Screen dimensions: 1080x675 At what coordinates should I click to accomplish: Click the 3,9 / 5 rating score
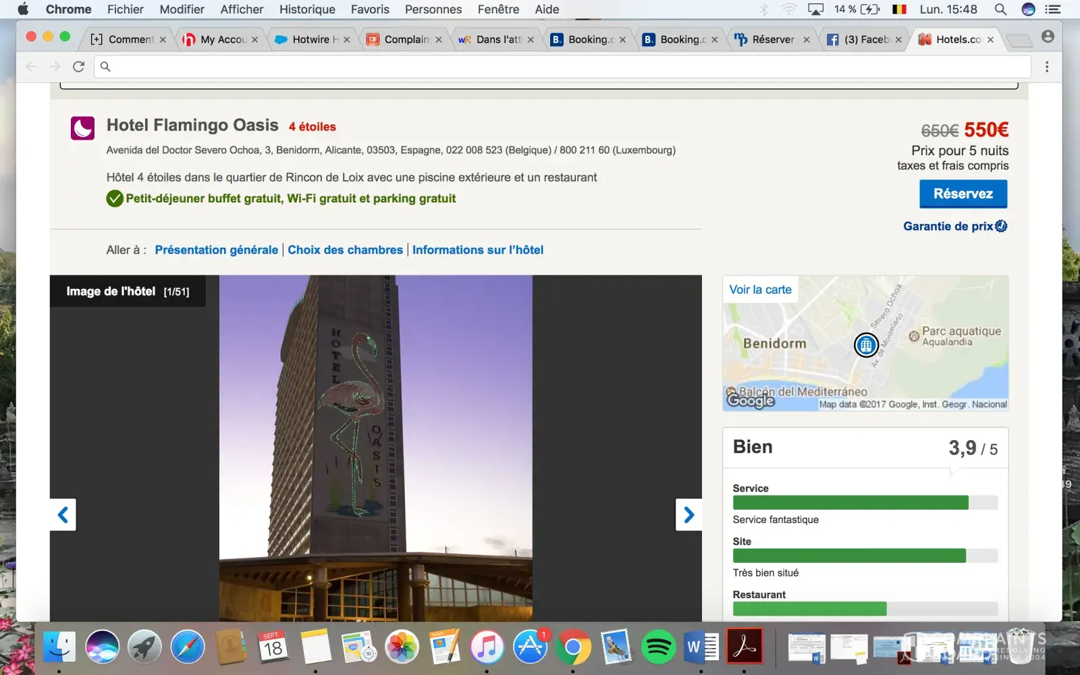tap(973, 448)
